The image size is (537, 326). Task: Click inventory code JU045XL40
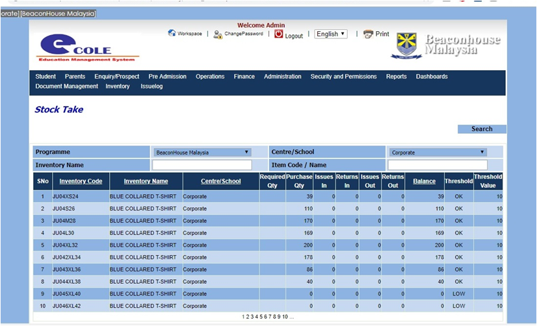(x=66, y=294)
